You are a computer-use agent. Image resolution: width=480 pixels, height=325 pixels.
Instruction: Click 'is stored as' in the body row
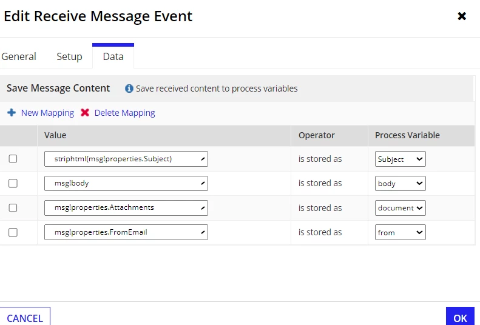click(320, 183)
